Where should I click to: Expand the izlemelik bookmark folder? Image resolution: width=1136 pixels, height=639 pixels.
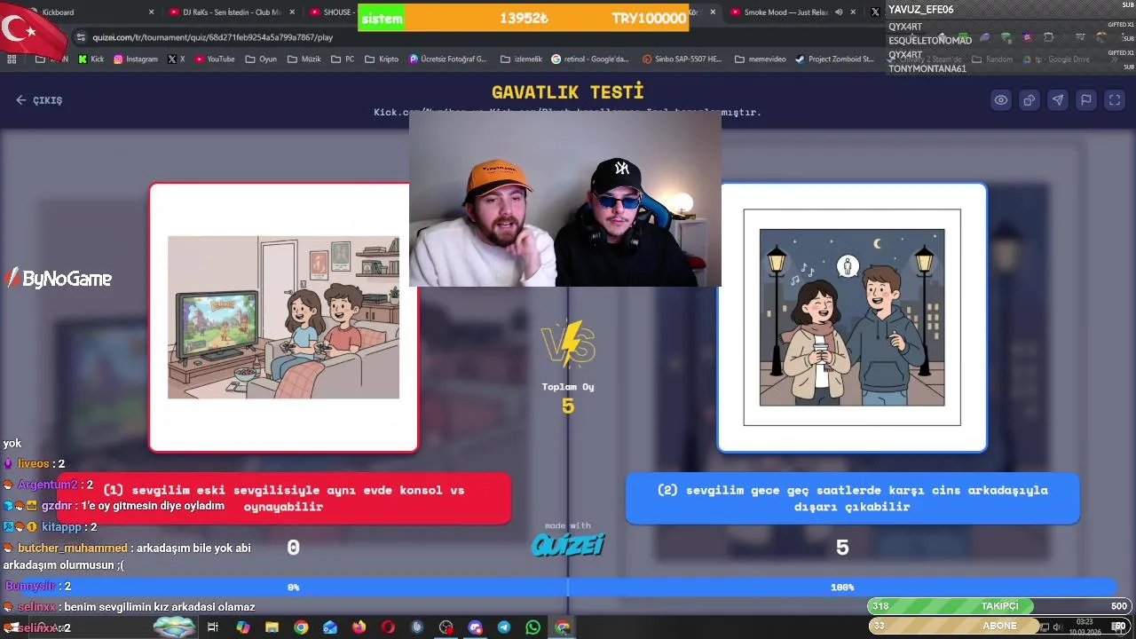tap(521, 59)
